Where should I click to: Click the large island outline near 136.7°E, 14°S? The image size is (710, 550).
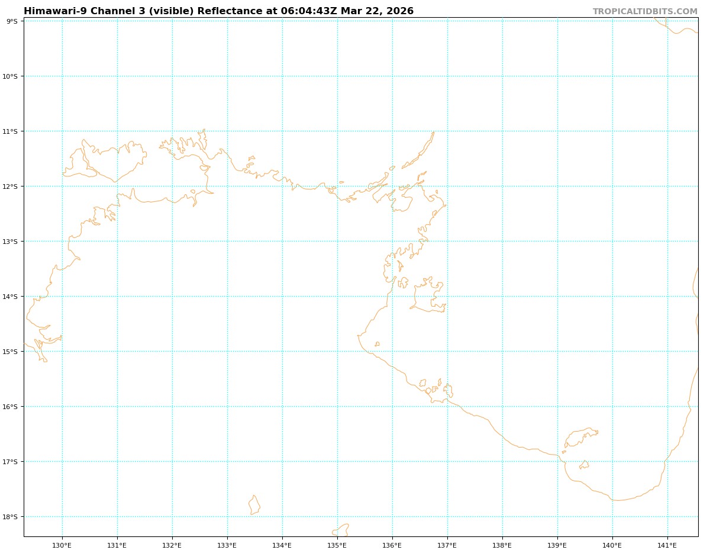[x=427, y=296]
